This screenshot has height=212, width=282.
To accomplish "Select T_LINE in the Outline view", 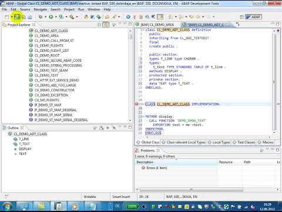I will click(21, 139).
